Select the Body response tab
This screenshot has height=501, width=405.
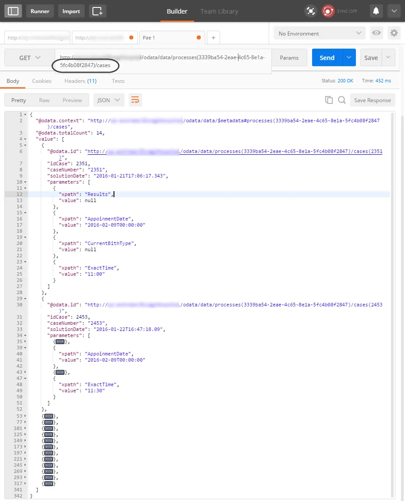click(13, 81)
